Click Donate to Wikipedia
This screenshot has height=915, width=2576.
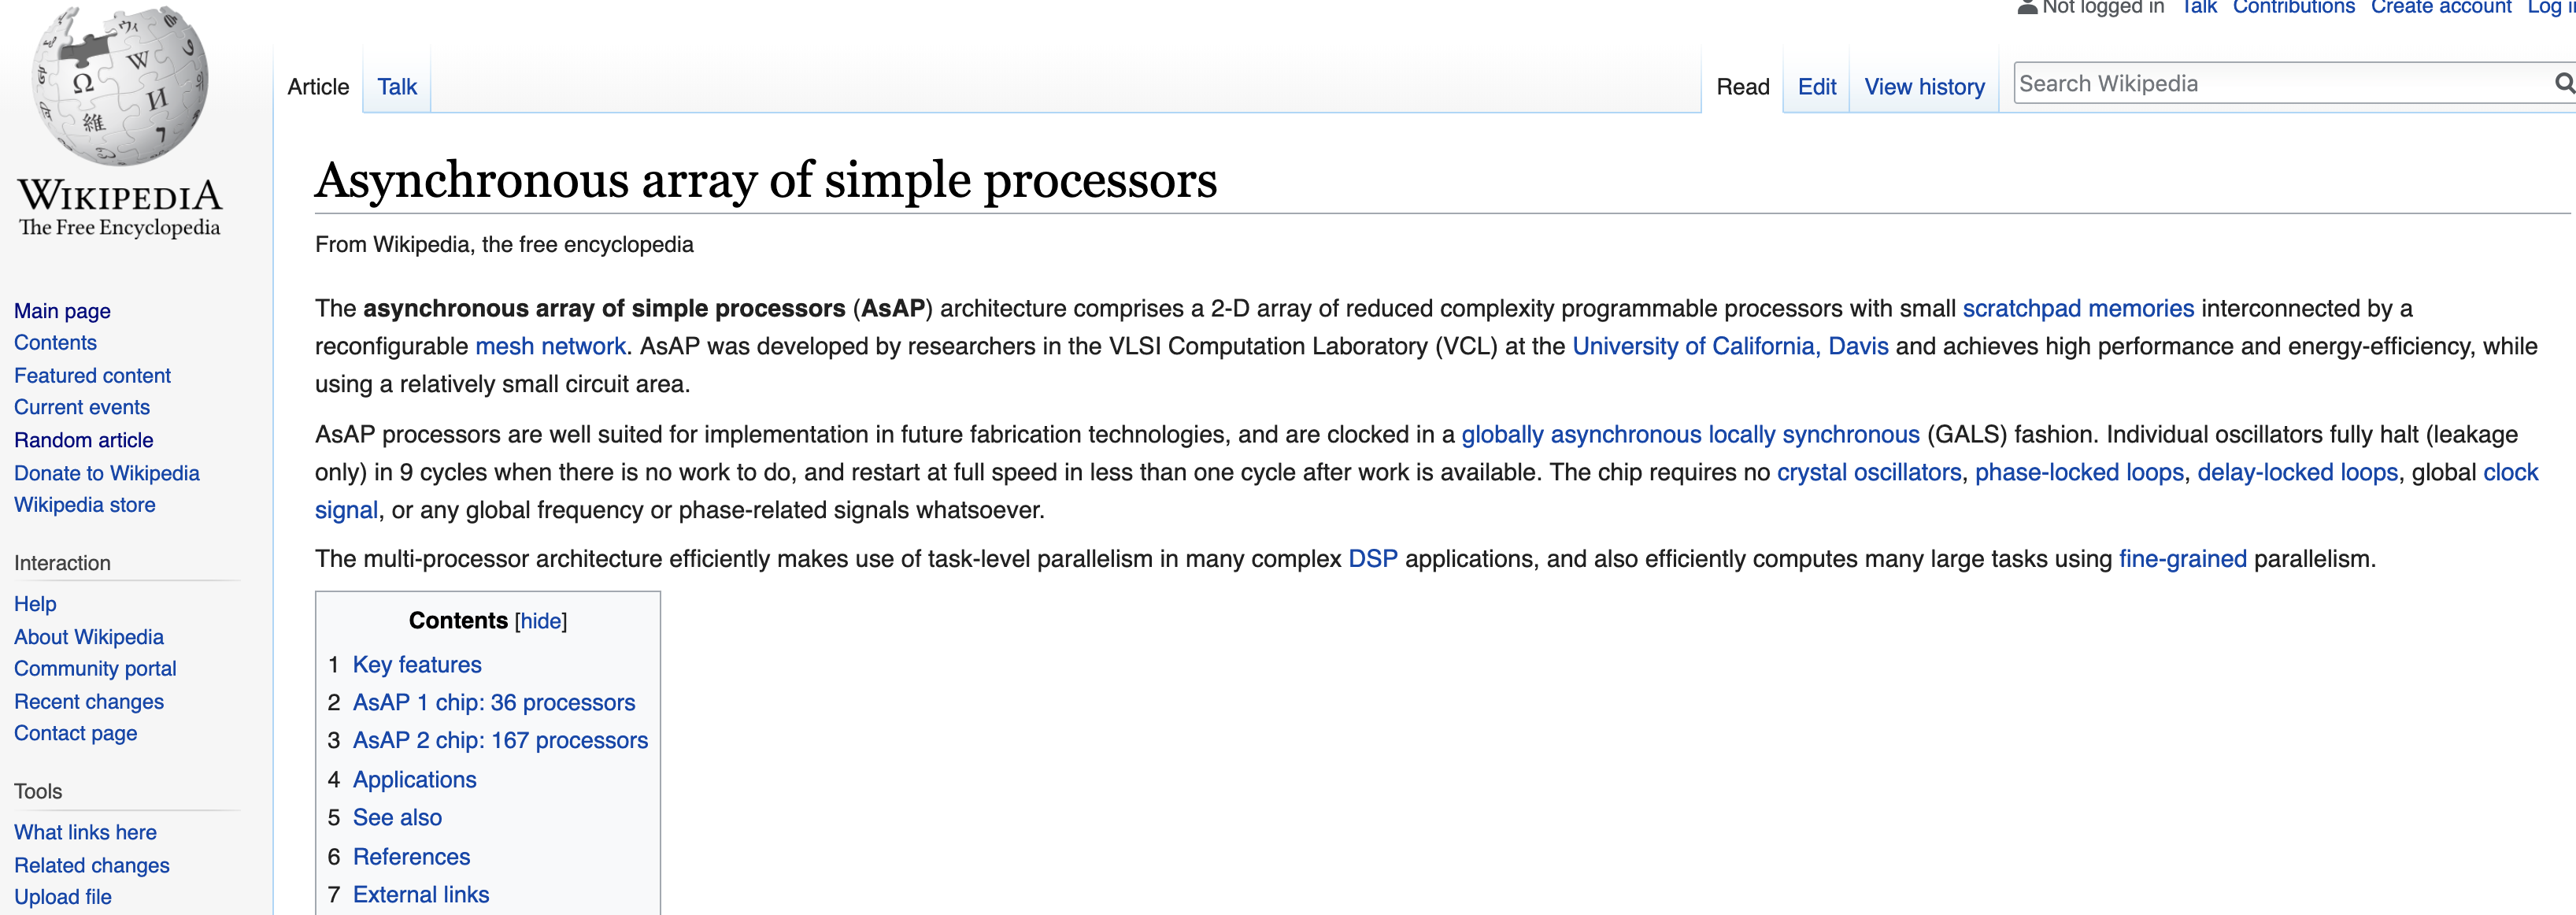pyautogui.click(x=106, y=473)
